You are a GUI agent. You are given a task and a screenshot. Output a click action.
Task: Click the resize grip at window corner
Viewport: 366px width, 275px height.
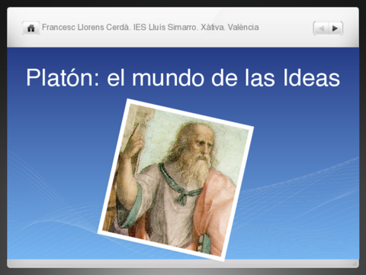pos(355,264)
